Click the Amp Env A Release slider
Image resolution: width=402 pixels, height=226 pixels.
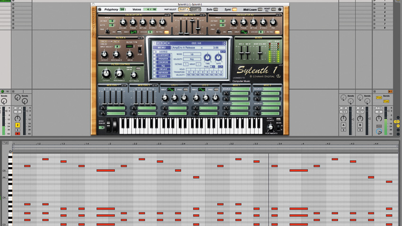click(198, 26)
